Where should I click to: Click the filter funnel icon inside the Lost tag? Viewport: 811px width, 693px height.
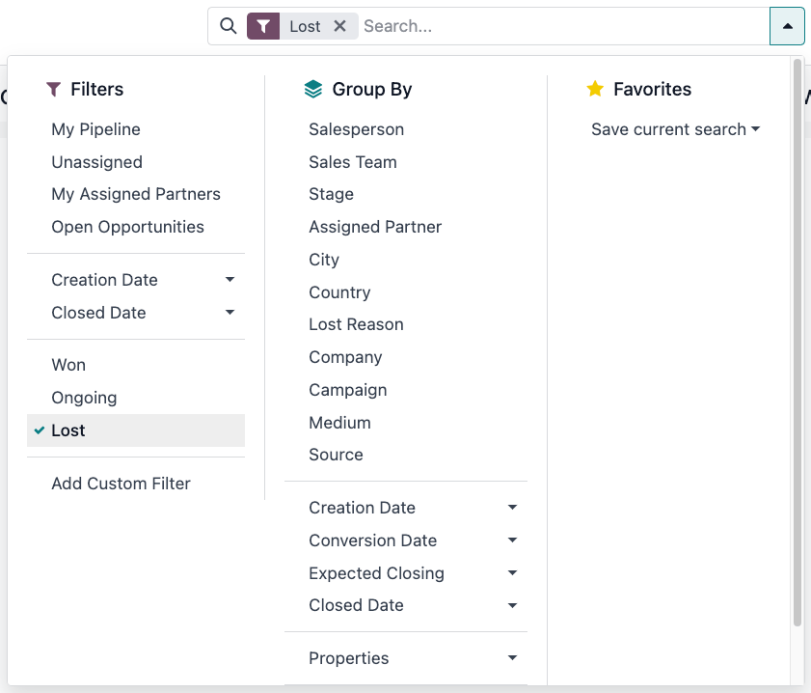pos(262,26)
